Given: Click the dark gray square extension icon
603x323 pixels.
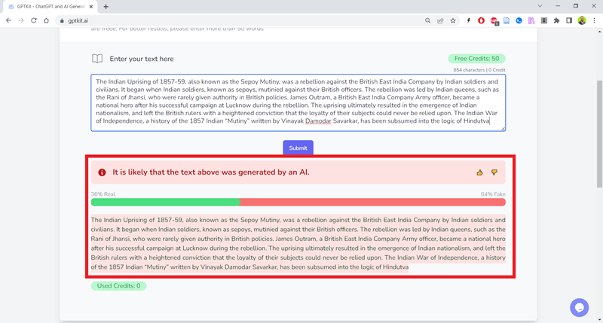Looking at the screenshot, I should (x=543, y=21).
